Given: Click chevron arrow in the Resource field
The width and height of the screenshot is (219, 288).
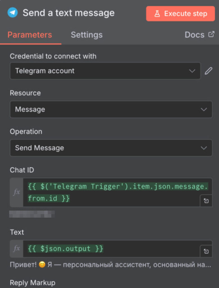Looking at the screenshot, I should 204,109.
